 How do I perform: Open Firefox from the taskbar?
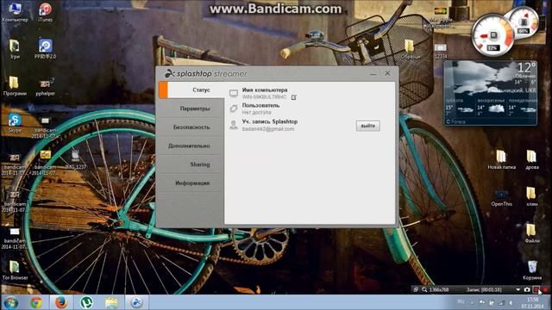point(61,302)
